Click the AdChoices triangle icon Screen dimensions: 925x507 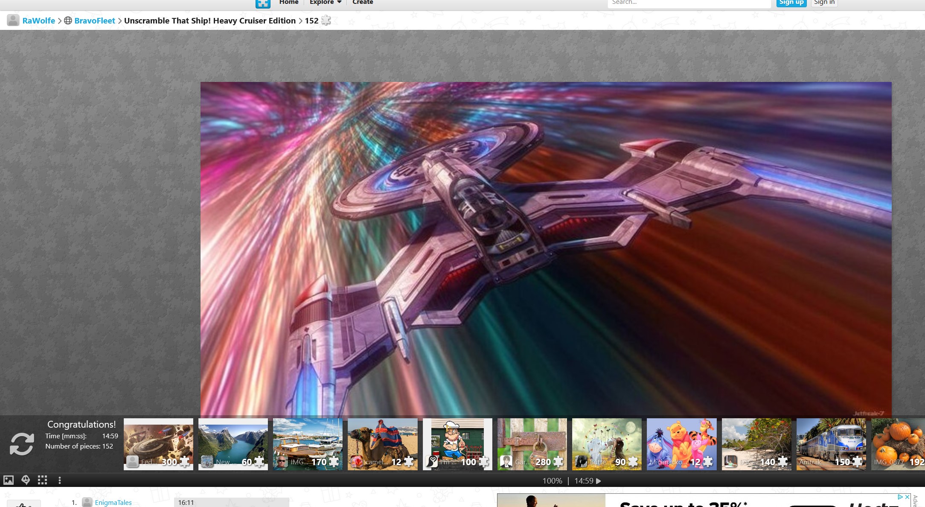(x=900, y=497)
